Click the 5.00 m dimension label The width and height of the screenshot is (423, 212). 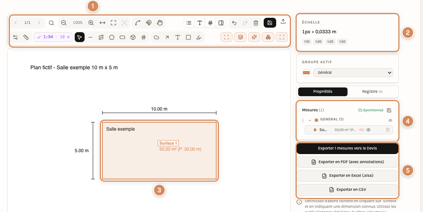point(82,151)
